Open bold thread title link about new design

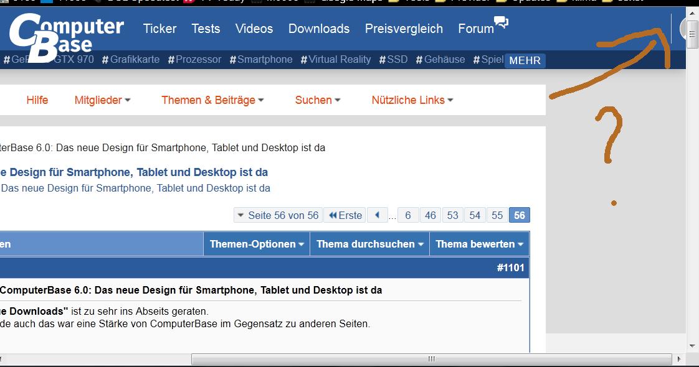pyautogui.click(x=134, y=172)
